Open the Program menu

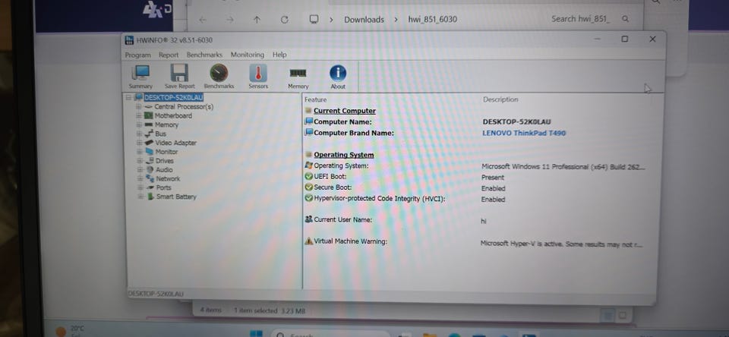[138, 55]
